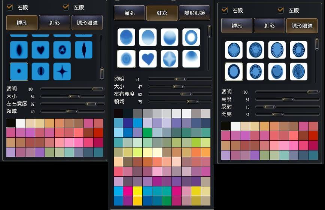
Task: Toggle 右眼 checkbox in the pupil panel
Action: point(9,7)
